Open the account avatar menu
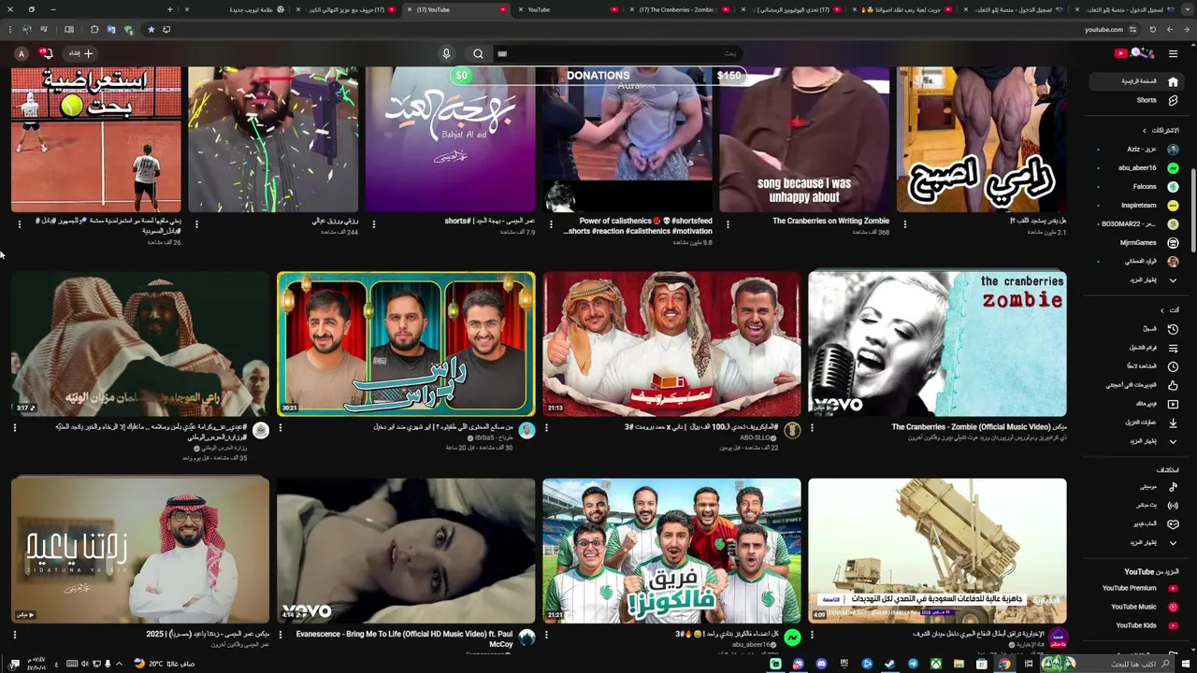 21,53
